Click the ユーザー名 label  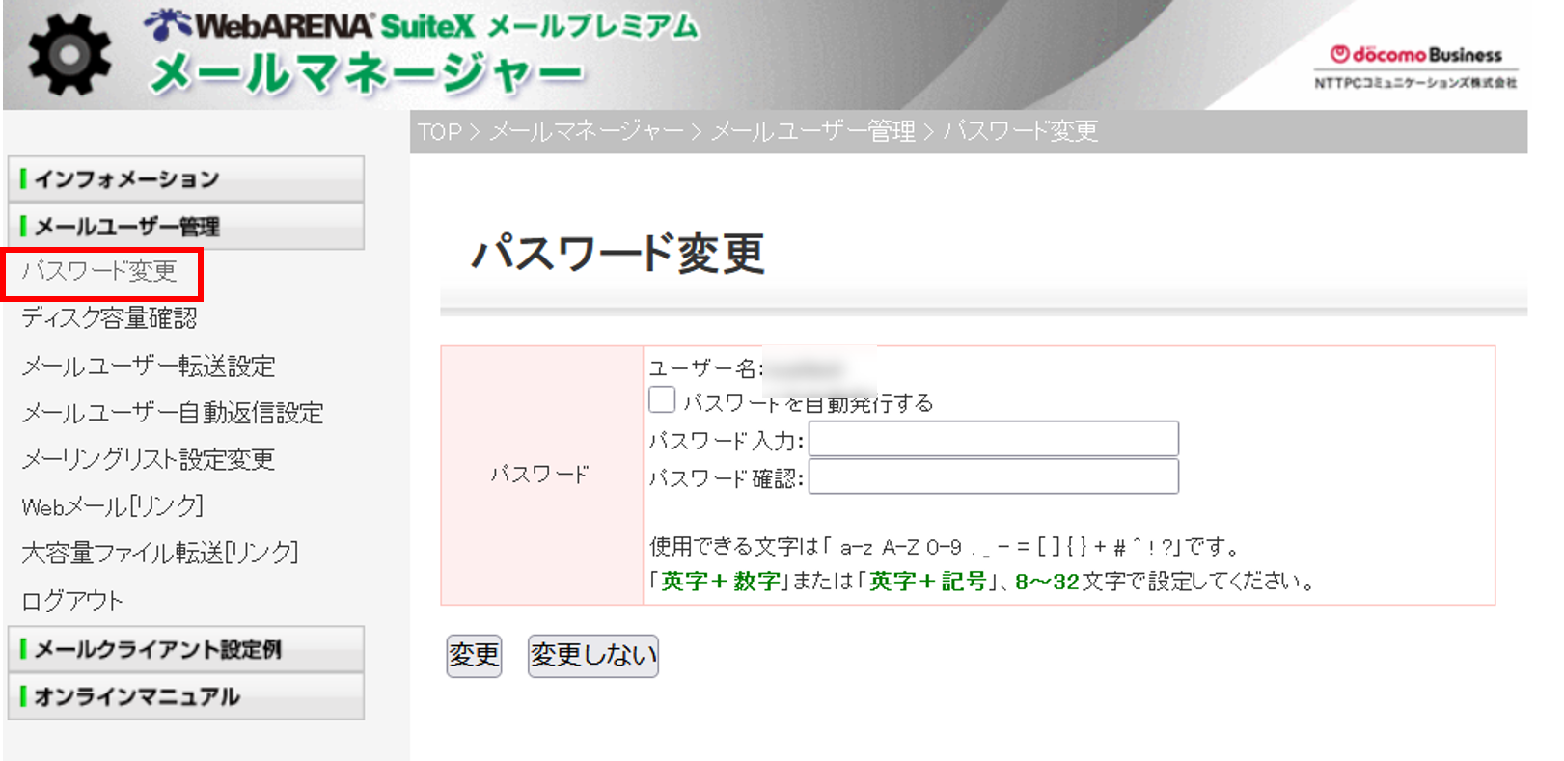tap(706, 368)
